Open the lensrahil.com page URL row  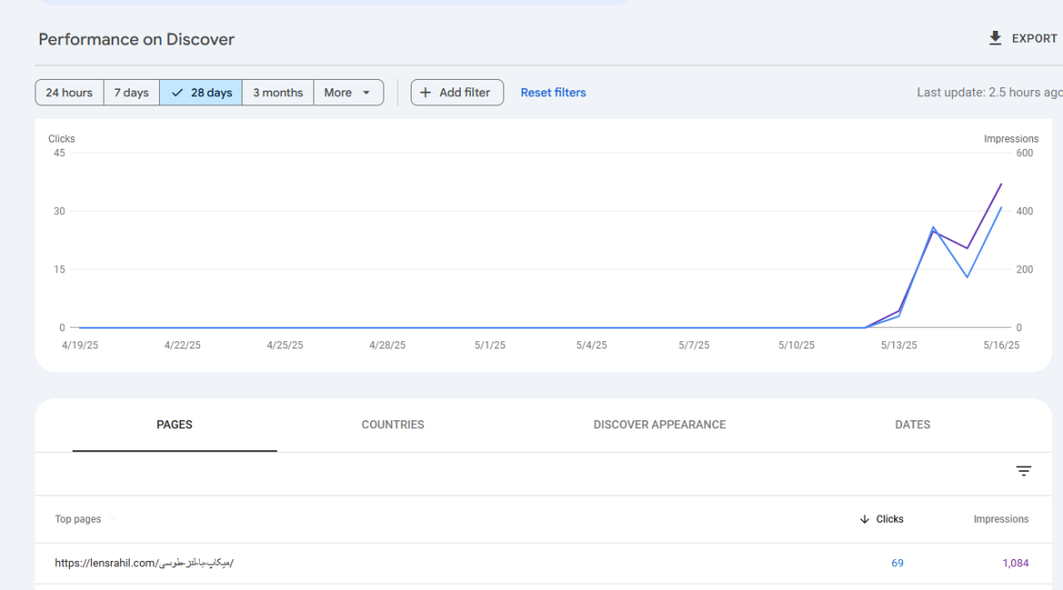pos(144,563)
